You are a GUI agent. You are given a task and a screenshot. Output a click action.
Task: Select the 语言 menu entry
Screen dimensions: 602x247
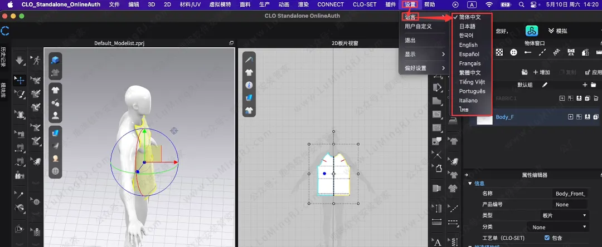click(x=410, y=17)
